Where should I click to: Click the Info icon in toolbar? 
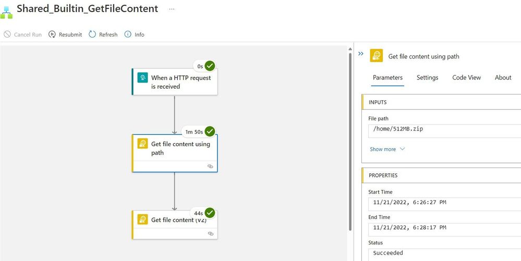128,34
